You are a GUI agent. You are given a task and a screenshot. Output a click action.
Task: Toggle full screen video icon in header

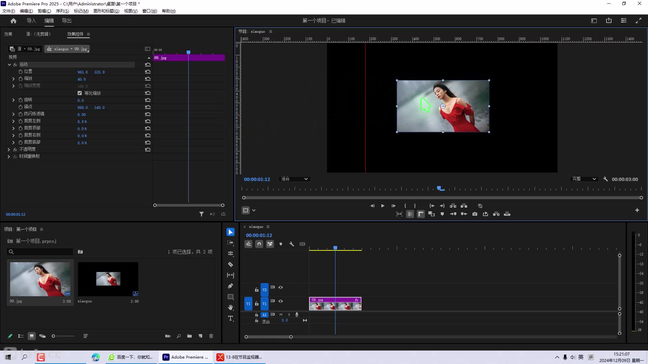coord(639,21)
